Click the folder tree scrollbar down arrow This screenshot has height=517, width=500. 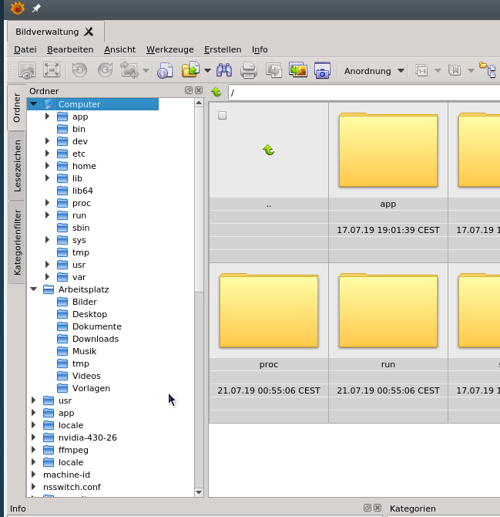199,492
